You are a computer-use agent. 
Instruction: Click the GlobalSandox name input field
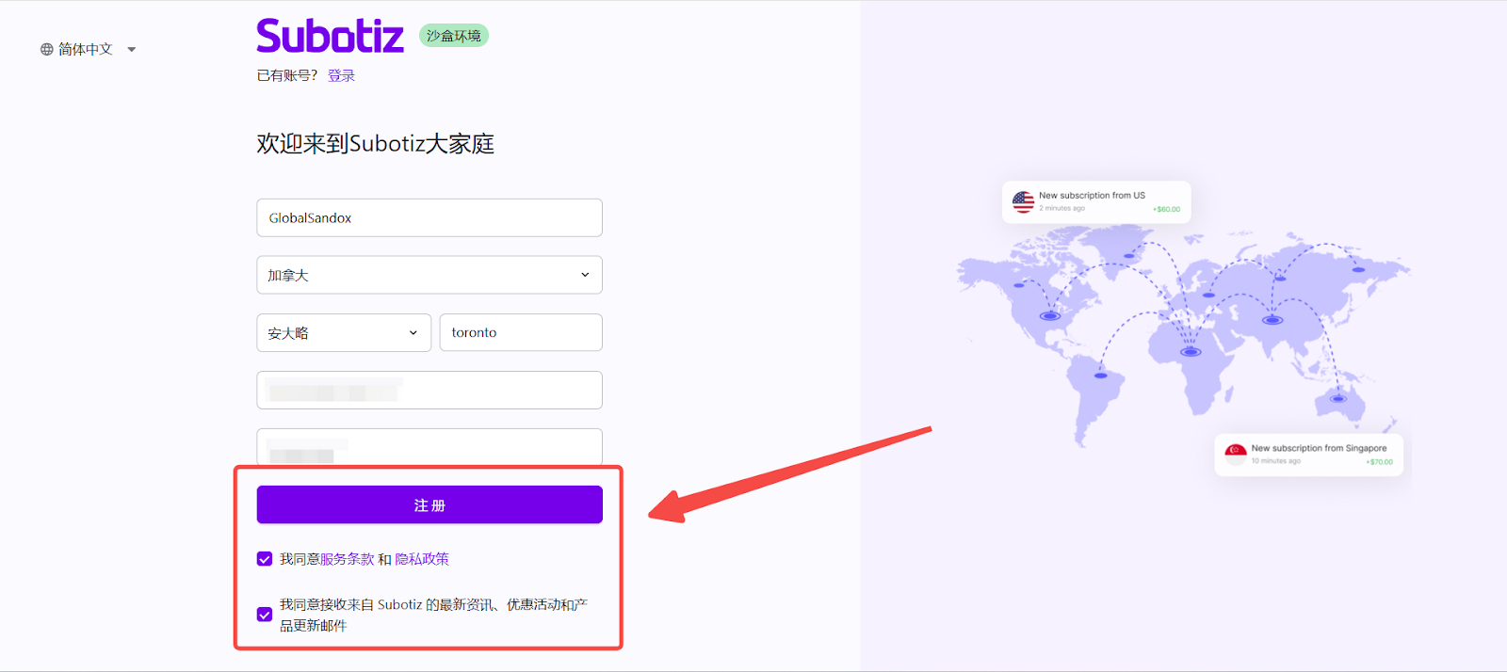tap(429, 217)
